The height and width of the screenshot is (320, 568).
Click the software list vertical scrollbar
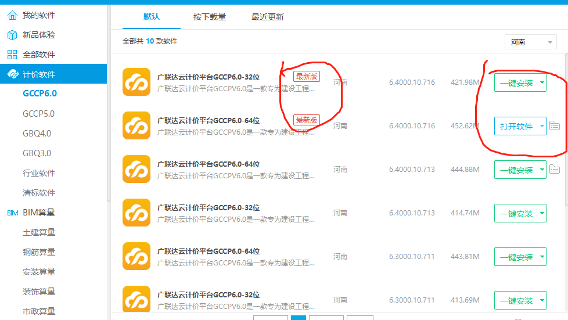(566, 131)
